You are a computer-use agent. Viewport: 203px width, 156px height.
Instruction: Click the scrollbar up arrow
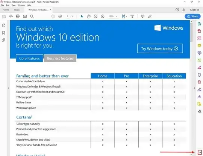[x=191, y=22]
